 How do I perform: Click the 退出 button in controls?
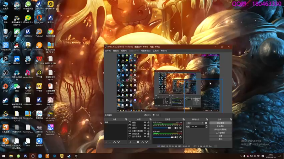tap(220, 139)
